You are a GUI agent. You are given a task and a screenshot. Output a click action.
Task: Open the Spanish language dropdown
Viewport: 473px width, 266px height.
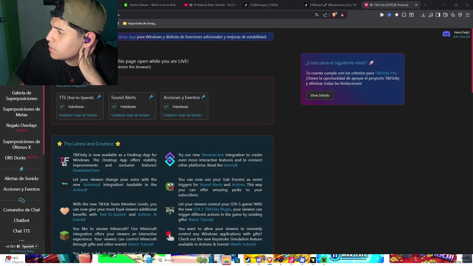pyautogui.click(x=30, y=246)
